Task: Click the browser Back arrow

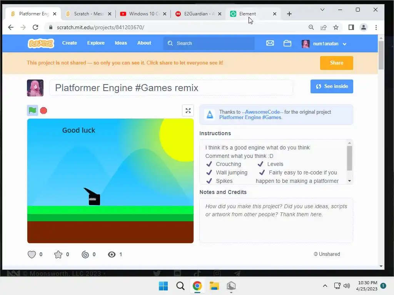Action: point(11,27)
